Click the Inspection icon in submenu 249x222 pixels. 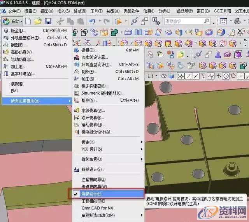[x=76, y=100]
